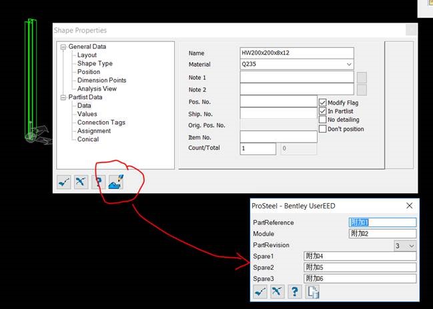433x309 pixels.
Task: Click cancel X icon in Shape Properties
Action: (x=81, y=182)
